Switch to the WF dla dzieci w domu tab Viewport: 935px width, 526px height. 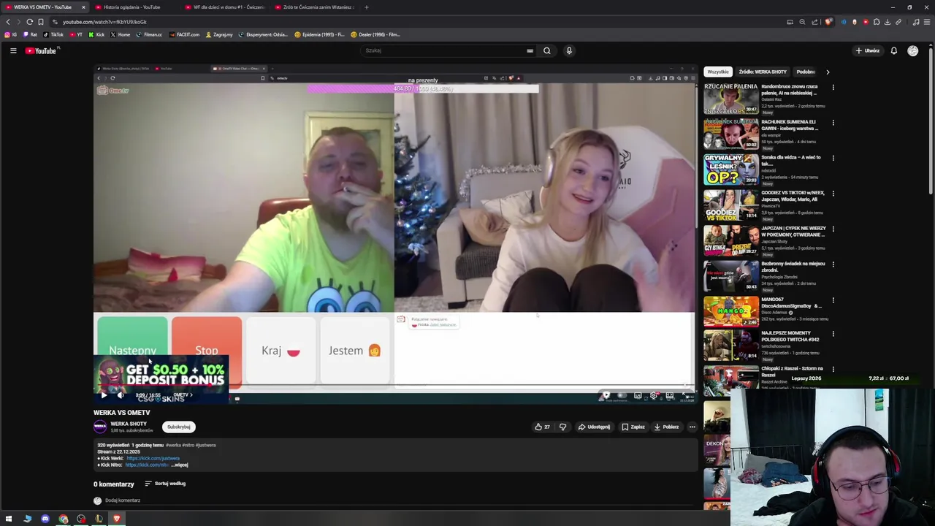225,7
